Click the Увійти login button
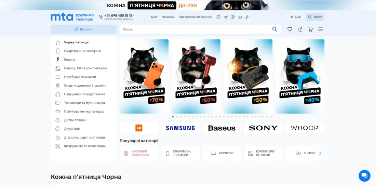The image size is (376, 187). click(315, 17)
